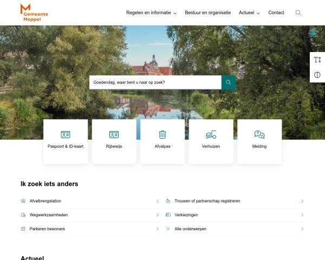
Task: Open the text size adjustment tool
Action: point(317,60)
